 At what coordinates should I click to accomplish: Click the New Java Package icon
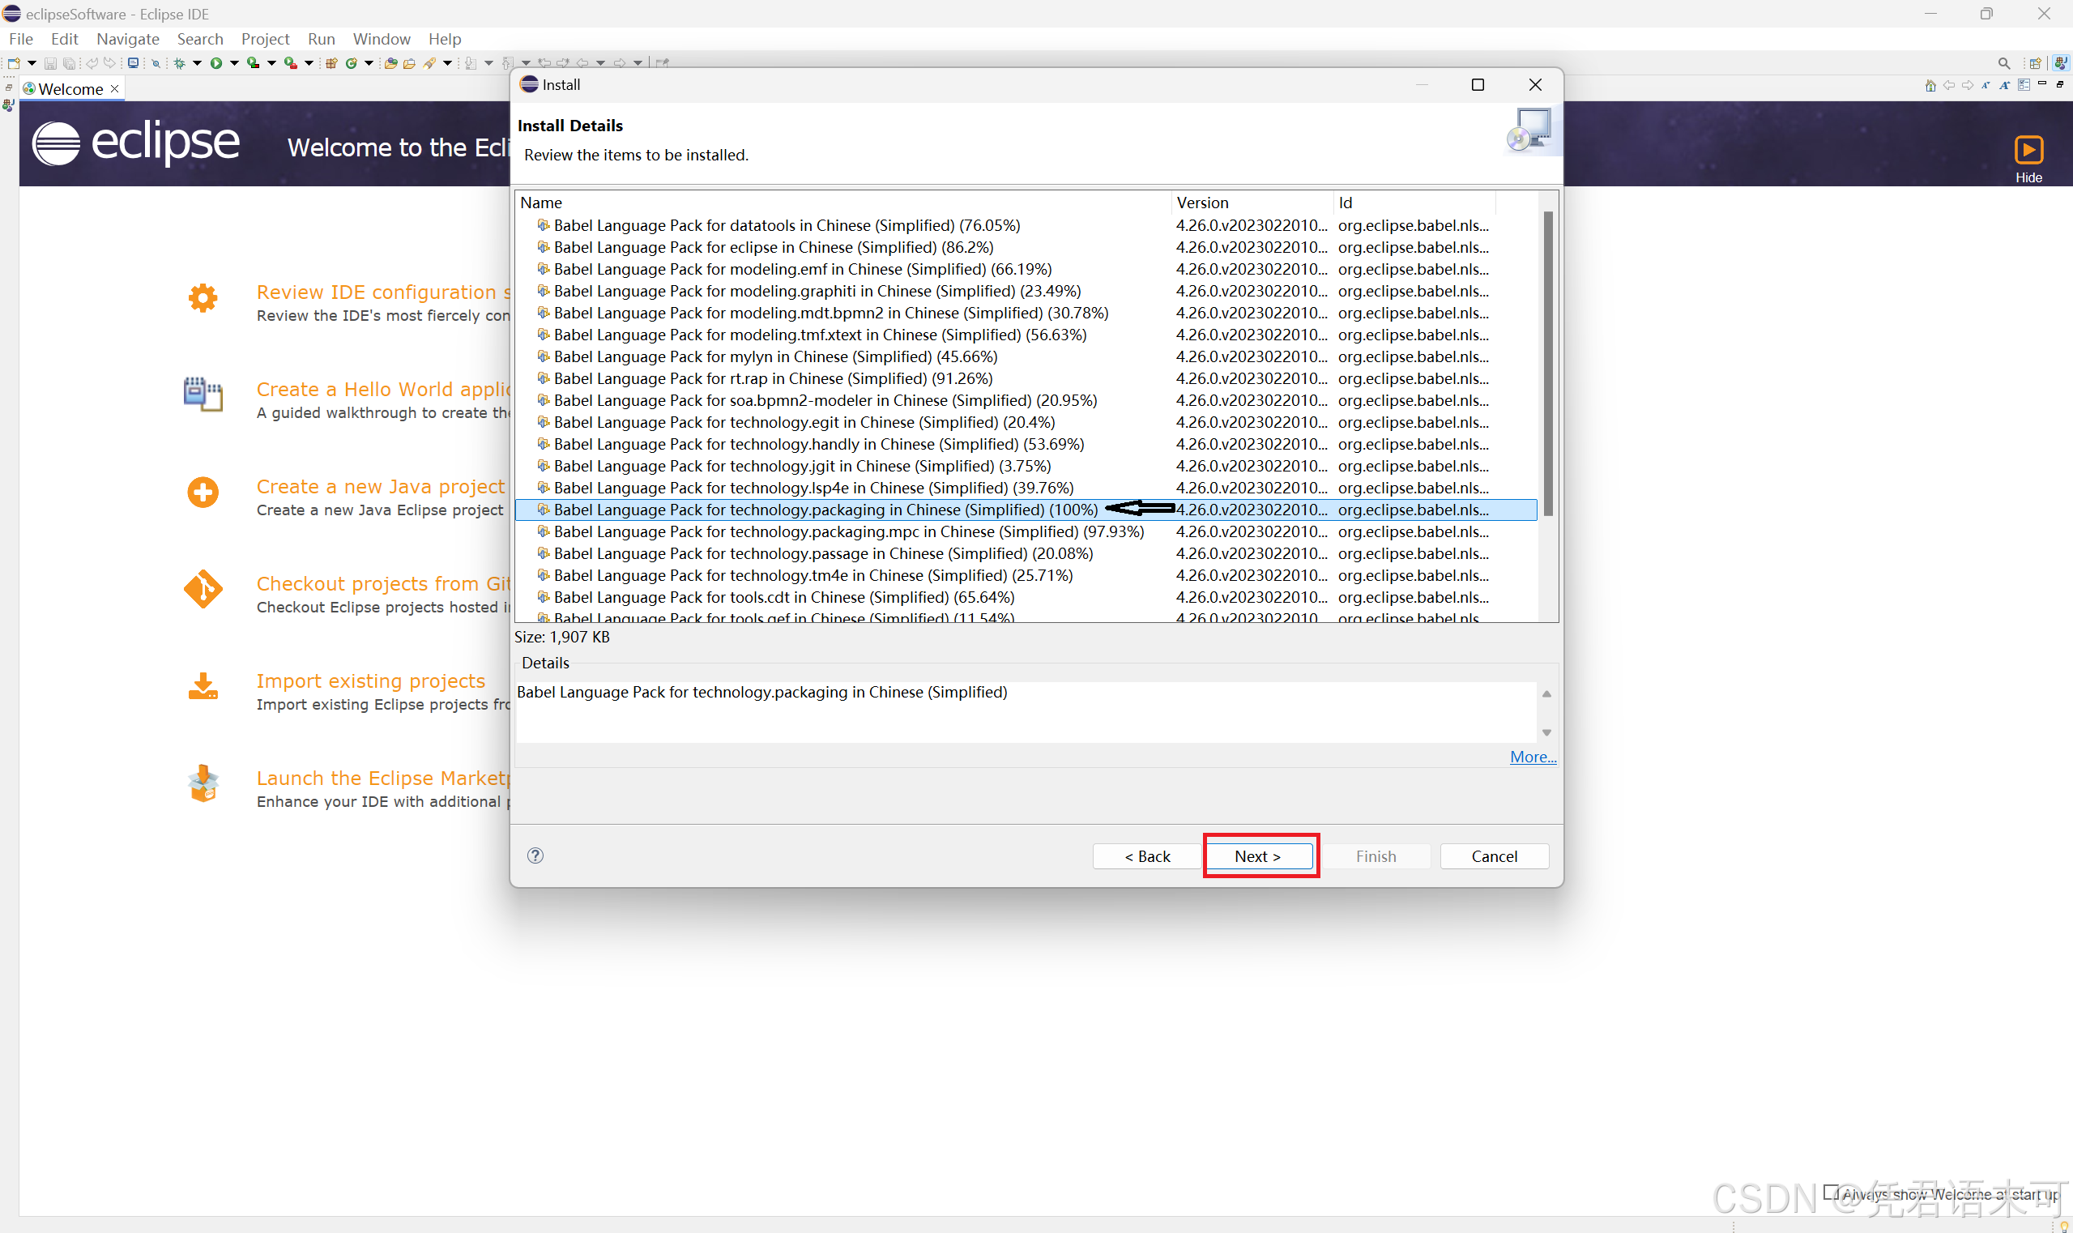[331, 63]
